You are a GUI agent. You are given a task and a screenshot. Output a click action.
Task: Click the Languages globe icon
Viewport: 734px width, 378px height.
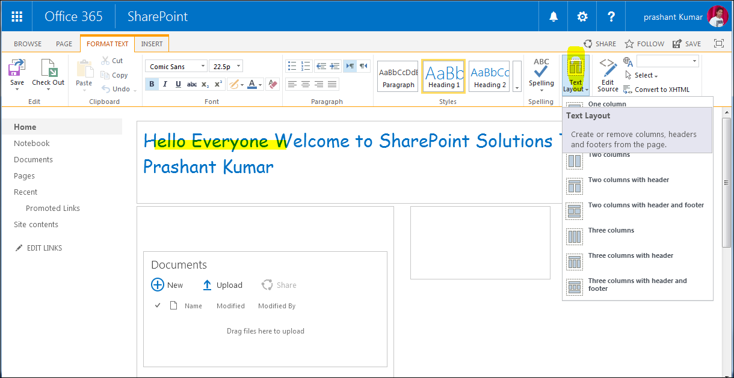pos(629,61)
